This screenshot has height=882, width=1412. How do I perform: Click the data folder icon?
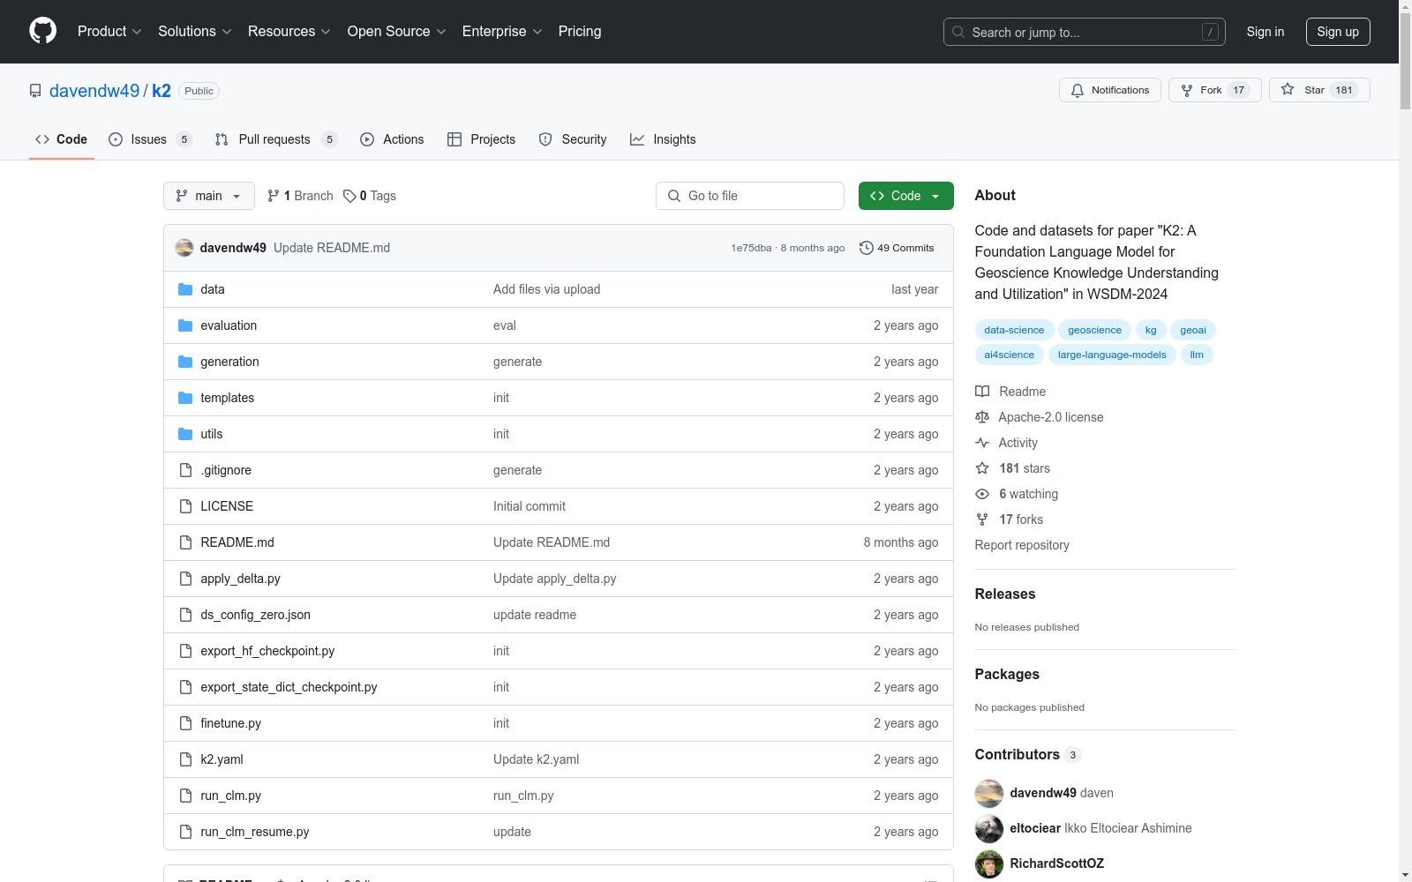pyautogui.click(x=185, y=289)
